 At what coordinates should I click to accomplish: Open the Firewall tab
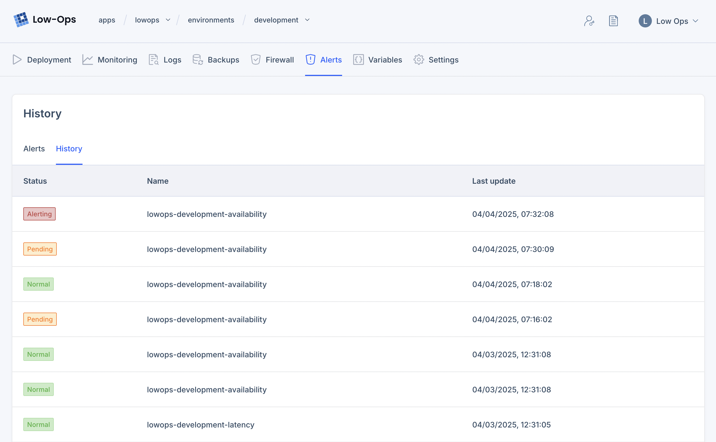pyautogui.click(x=272, y=59)
